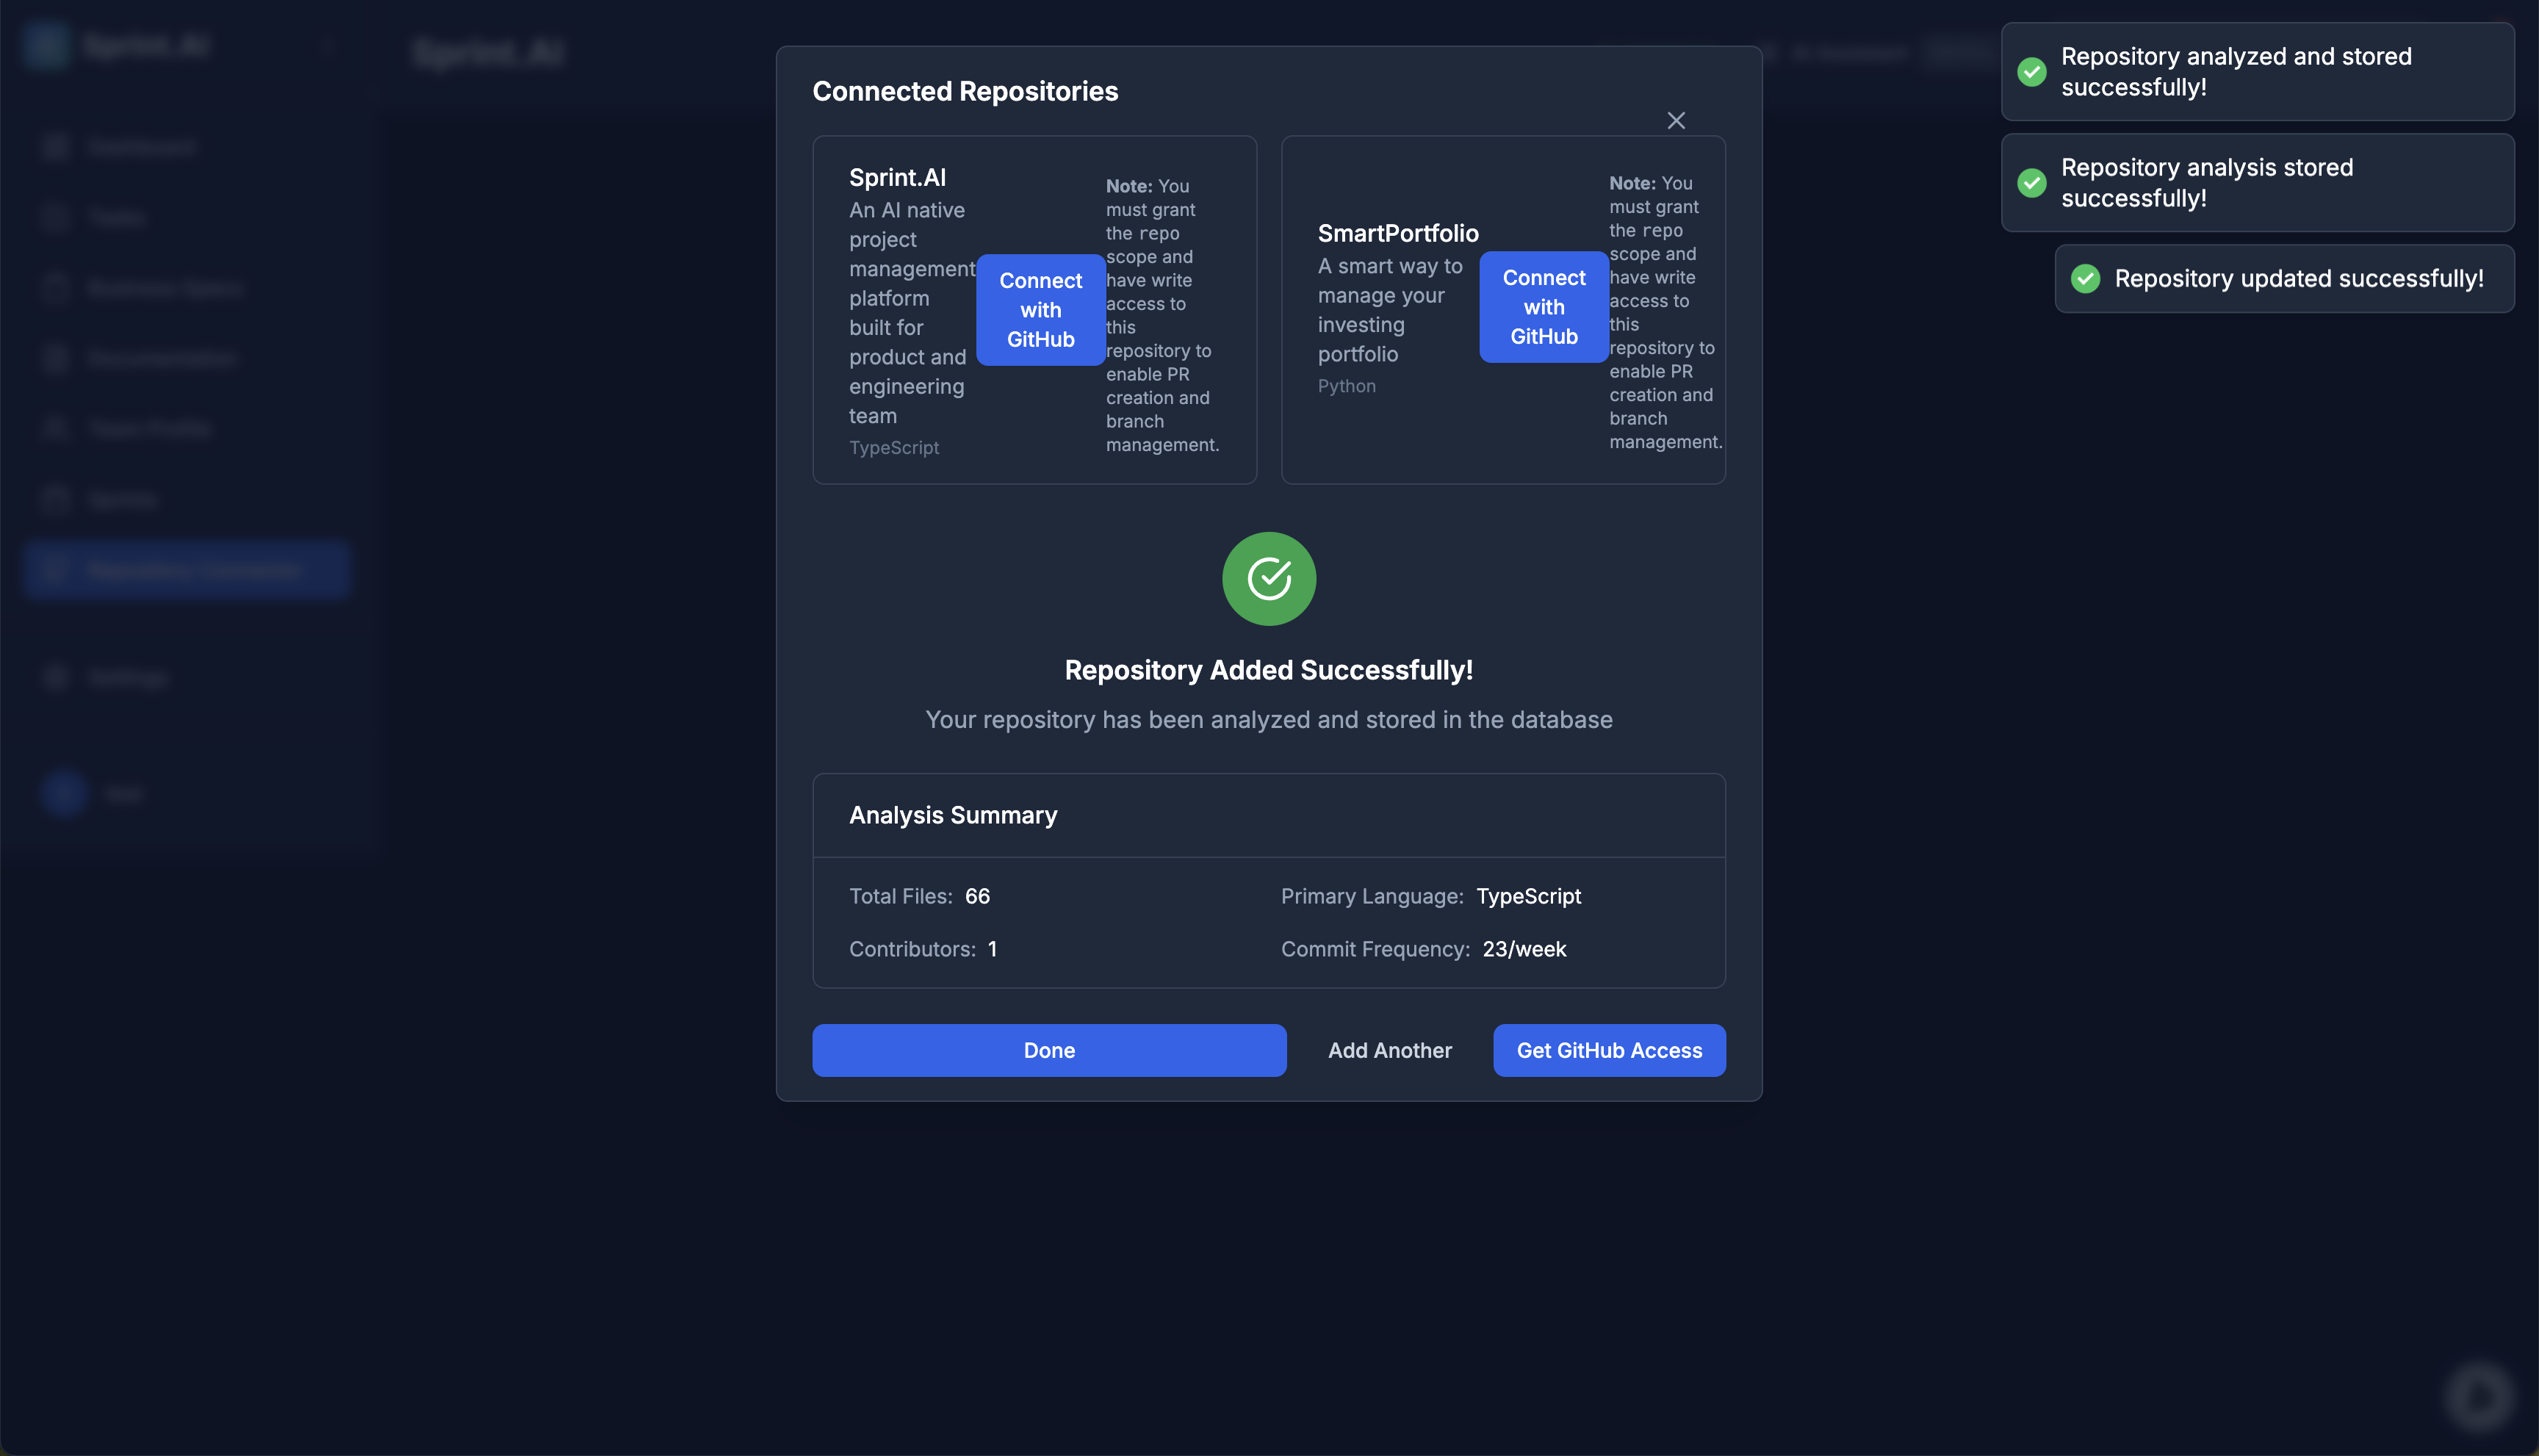The height and width of the screenshot is (1456, 2539).
Task: Open Settings in the blurred sidebar
Action: 127,677
